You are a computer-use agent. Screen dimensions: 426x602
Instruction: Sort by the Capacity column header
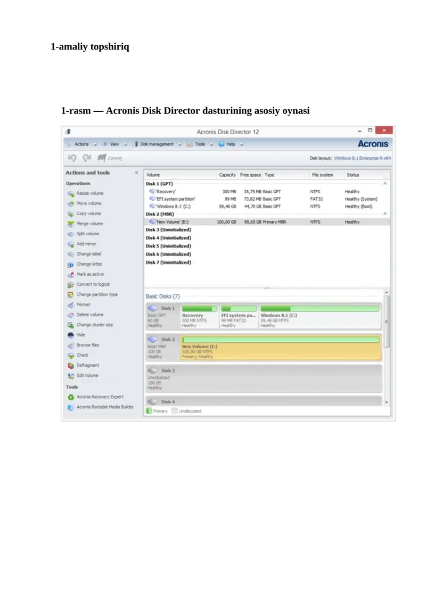click(227, 175)
